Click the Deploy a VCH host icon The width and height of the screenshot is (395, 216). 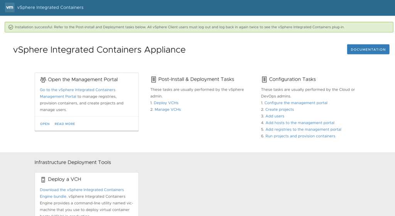coord(43,179)
